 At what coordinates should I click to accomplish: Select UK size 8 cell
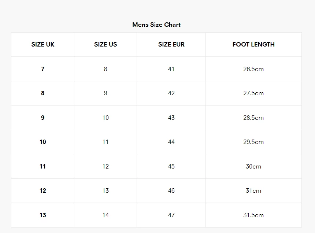pyautogui.click(x=43, y=93)
